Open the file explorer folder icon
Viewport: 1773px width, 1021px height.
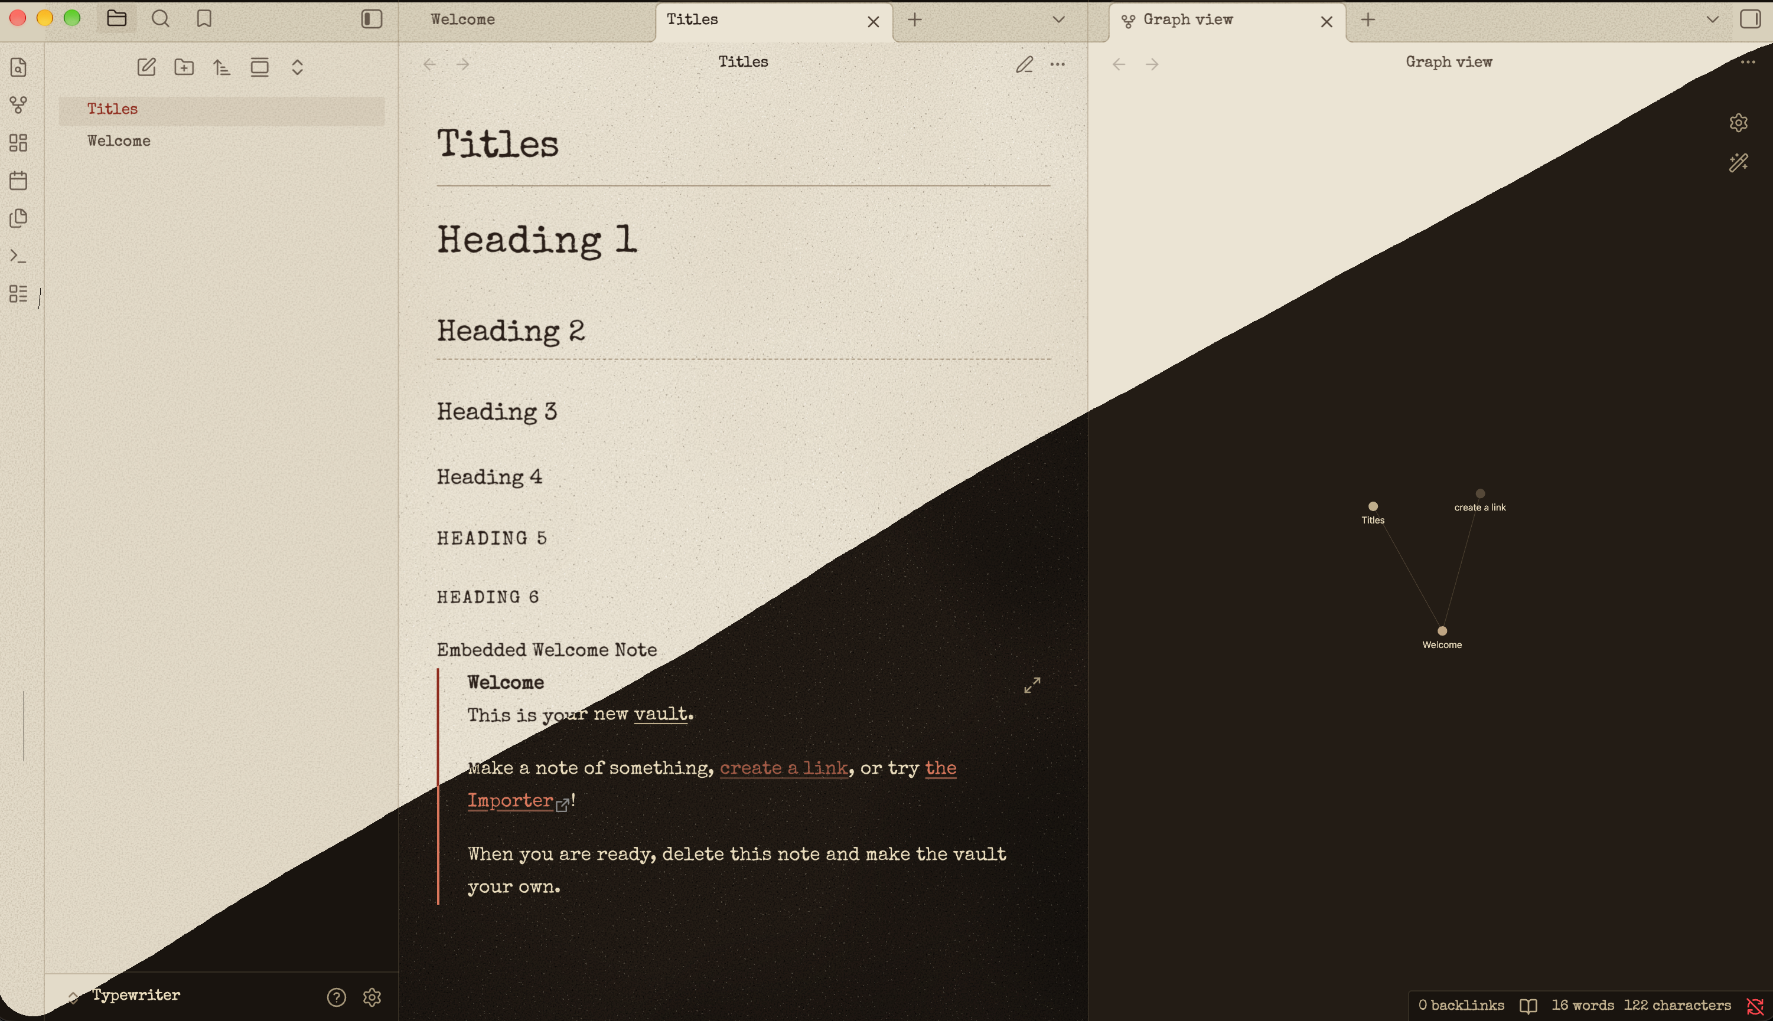coord(116,19)
